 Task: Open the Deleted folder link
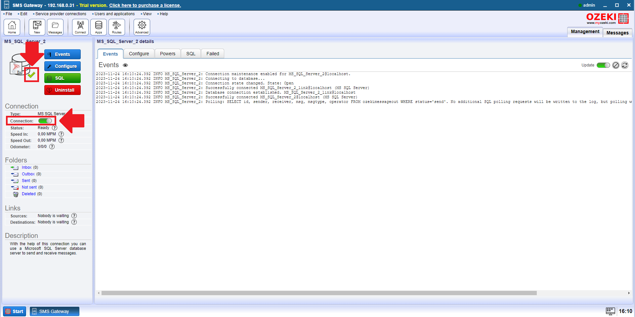click(x=29, y=194)
